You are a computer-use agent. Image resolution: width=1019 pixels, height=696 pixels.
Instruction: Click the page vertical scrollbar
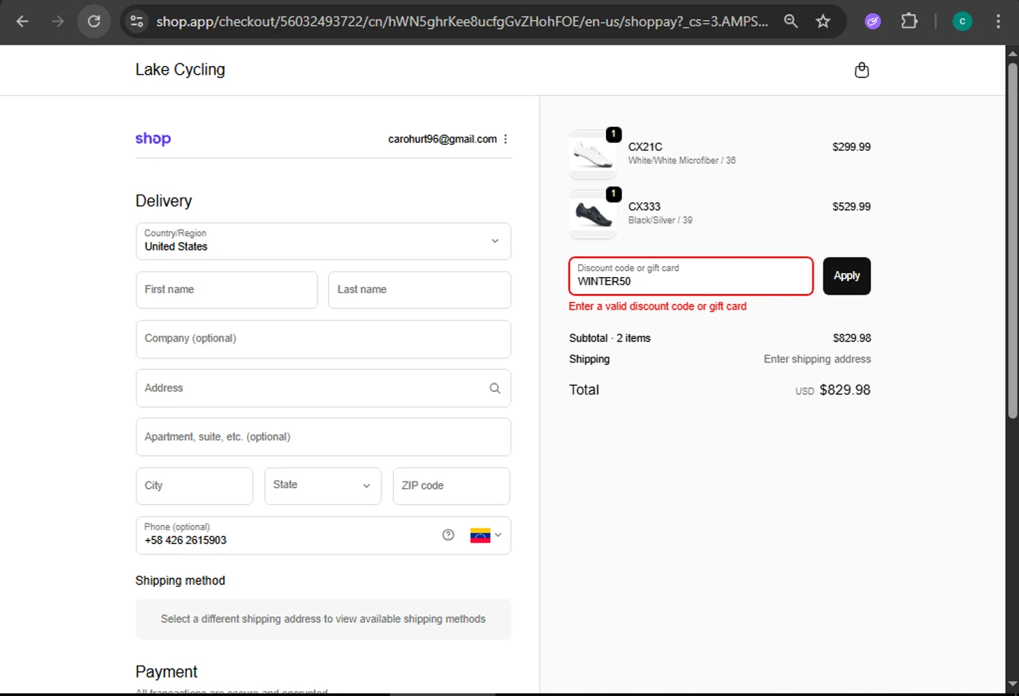[x=1012, y=241]
